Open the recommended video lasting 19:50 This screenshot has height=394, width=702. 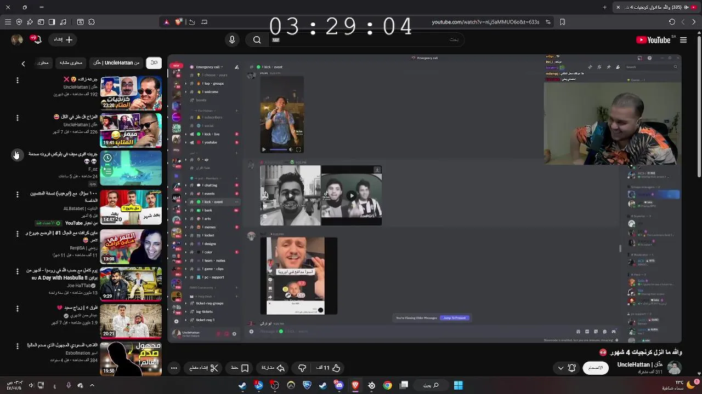point(131,358)
